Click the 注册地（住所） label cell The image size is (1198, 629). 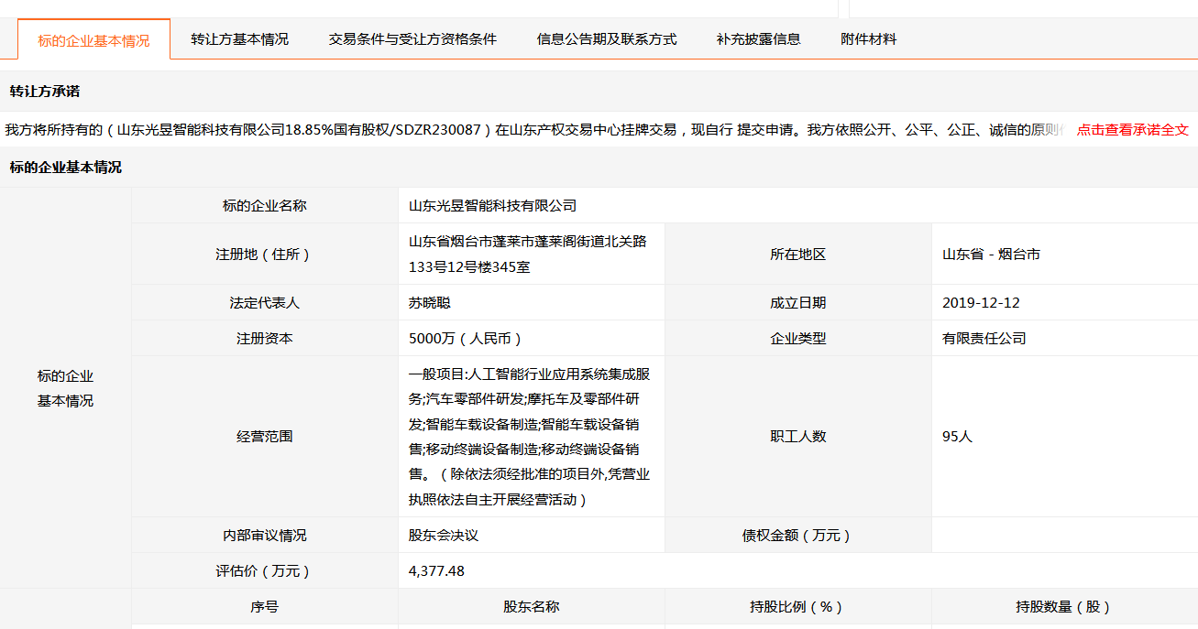(x=265, y=255)
